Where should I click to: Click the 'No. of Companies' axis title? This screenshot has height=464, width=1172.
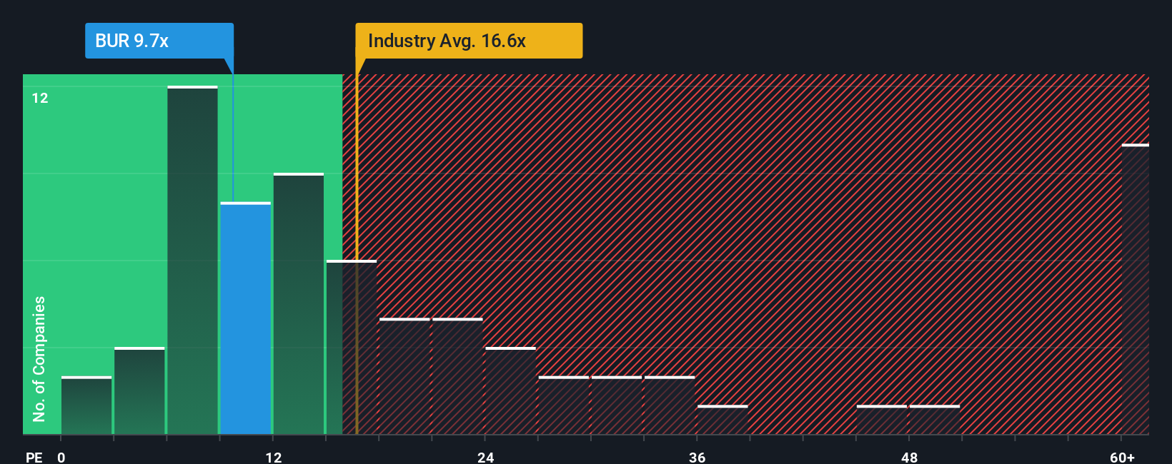coord(39,359)
